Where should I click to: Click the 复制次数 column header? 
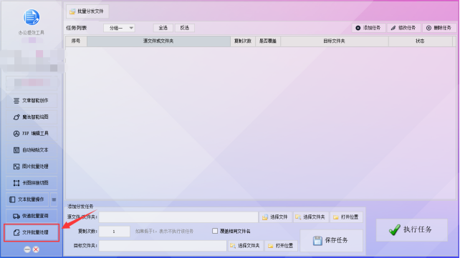coord(243,41)
